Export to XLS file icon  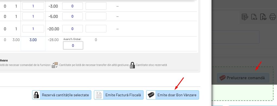(x=254, y=17)
